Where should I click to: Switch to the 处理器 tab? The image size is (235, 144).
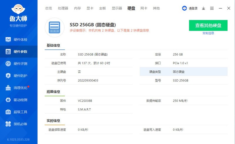pyautogui.click(x=63, y=8)
